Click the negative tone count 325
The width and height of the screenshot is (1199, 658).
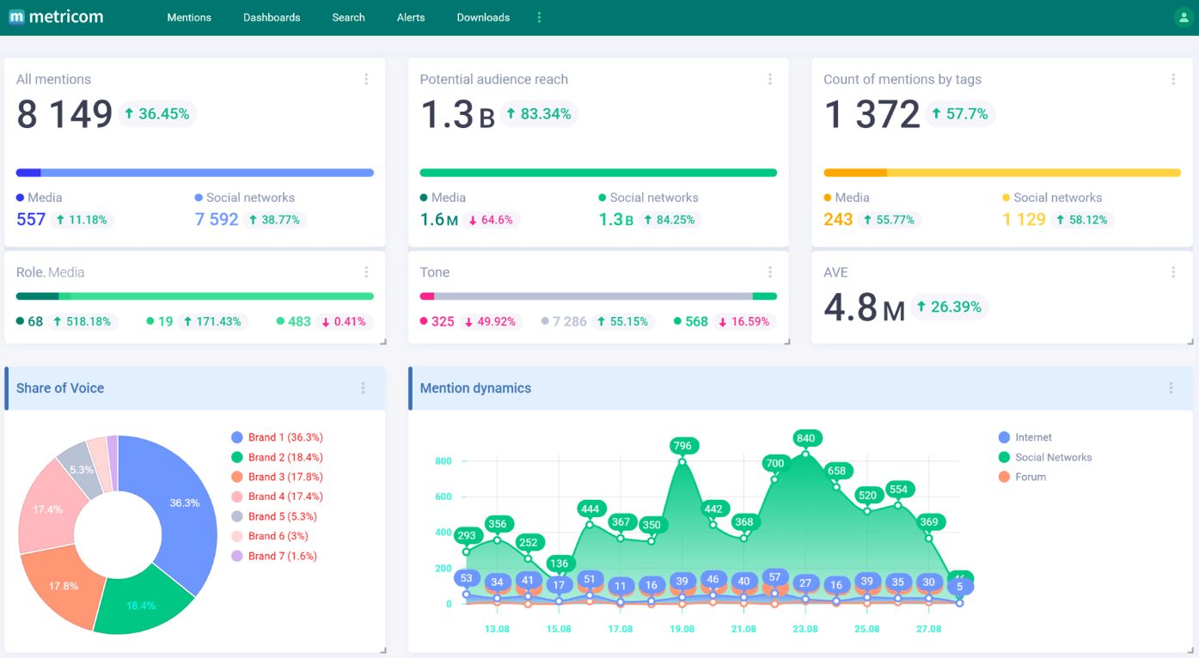[443, 321]
